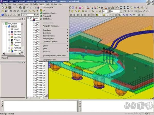
Task: Choose Boundary Display (Solver View) item
Action: 54,55
